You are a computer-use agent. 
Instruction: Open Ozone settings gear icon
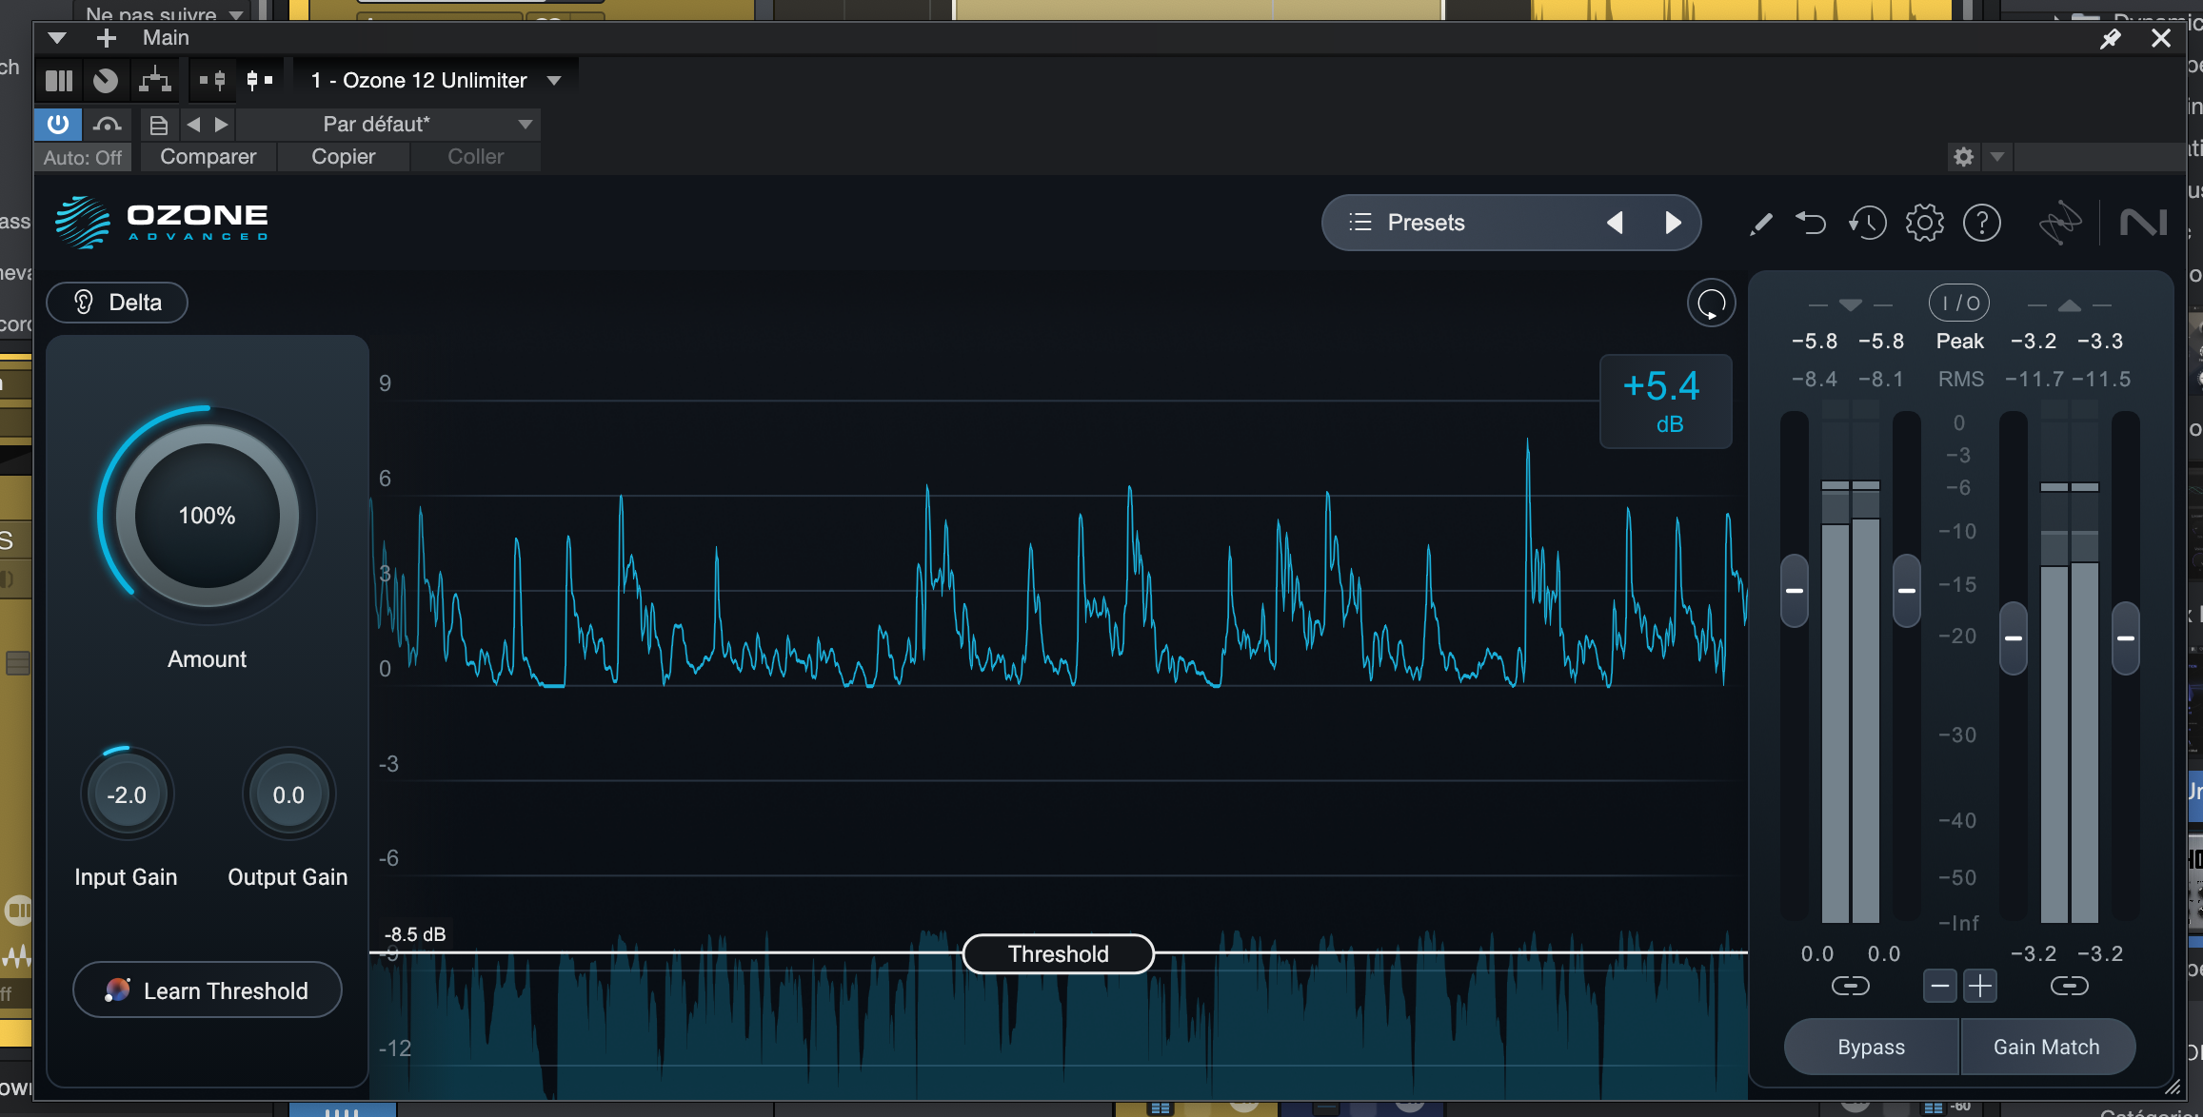click(1924, 224)
